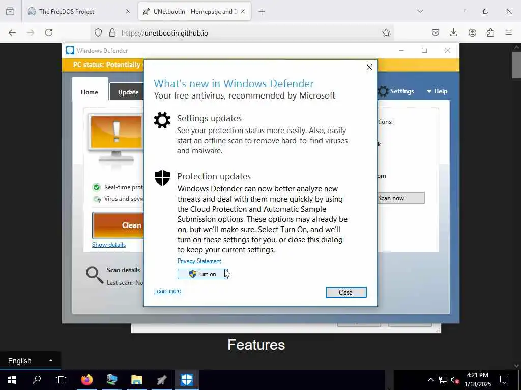Screen dimensions: 521x390
Task: Expand the English language selector
Action: [30, 361]
